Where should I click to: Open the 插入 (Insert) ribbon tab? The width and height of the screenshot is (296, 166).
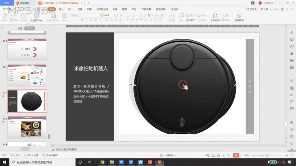pos(61,9)
